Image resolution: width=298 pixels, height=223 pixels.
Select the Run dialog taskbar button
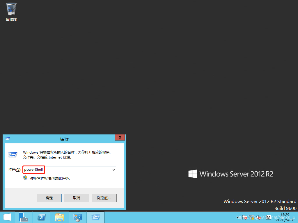[x=95, y=217]
